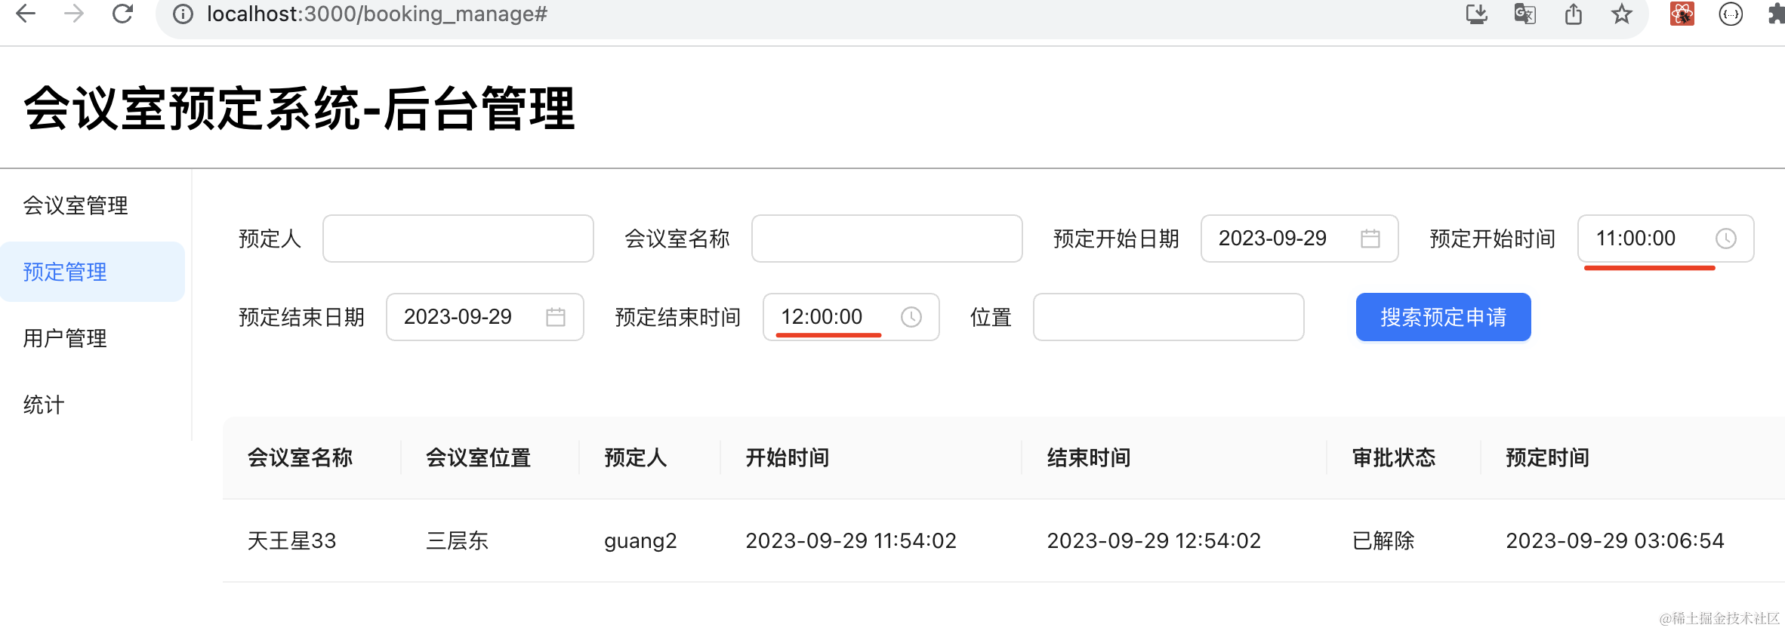This screenshot has width=1785, height=631.
Task: Open 会议室管理 in the sidebar
Action: click(76, 205)
